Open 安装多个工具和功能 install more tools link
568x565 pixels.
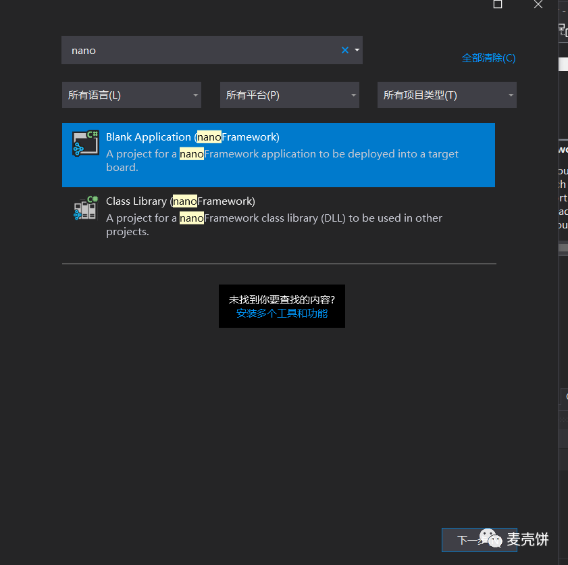[282, 313]
